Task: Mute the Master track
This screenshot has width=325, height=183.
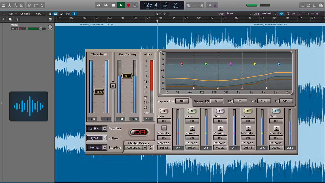Action: [13, 28]
